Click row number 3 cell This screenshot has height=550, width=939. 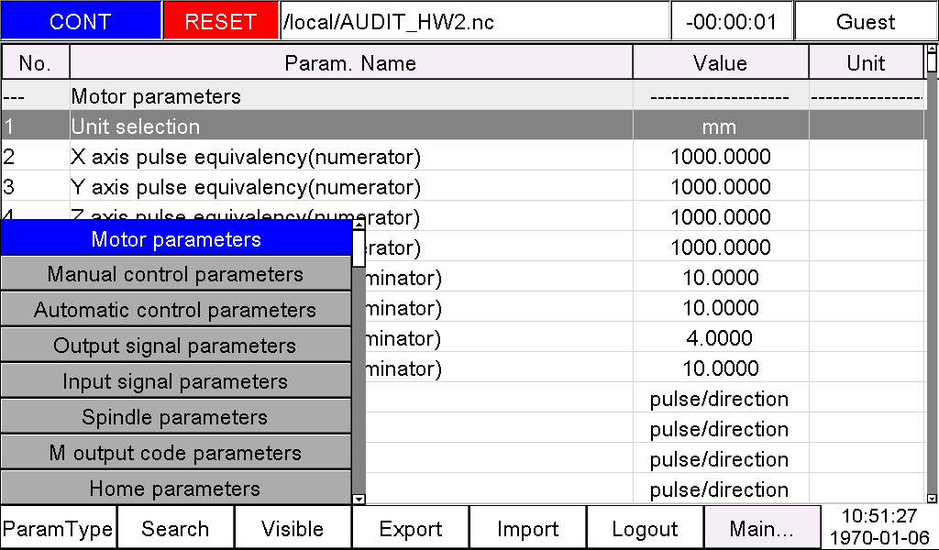[x=36, y=187]
